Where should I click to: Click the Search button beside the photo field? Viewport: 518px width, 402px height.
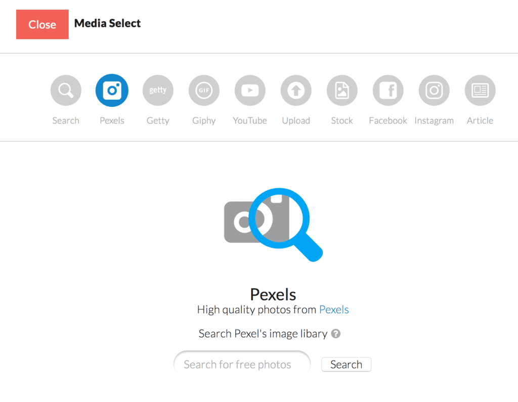(x=346, y=365)
